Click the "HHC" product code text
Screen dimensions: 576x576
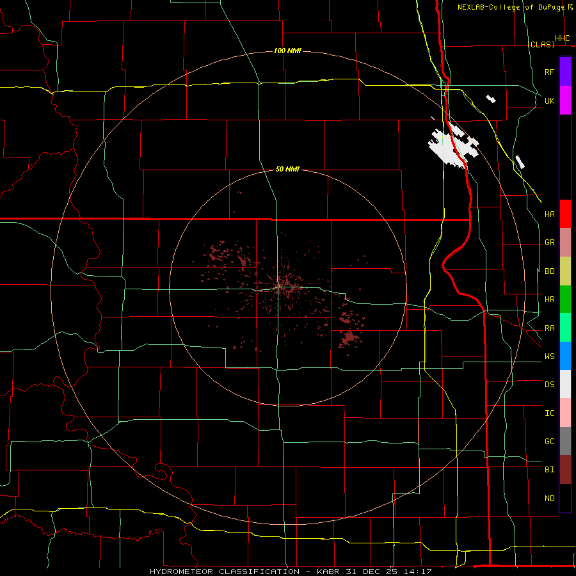(x=562, y=38)
